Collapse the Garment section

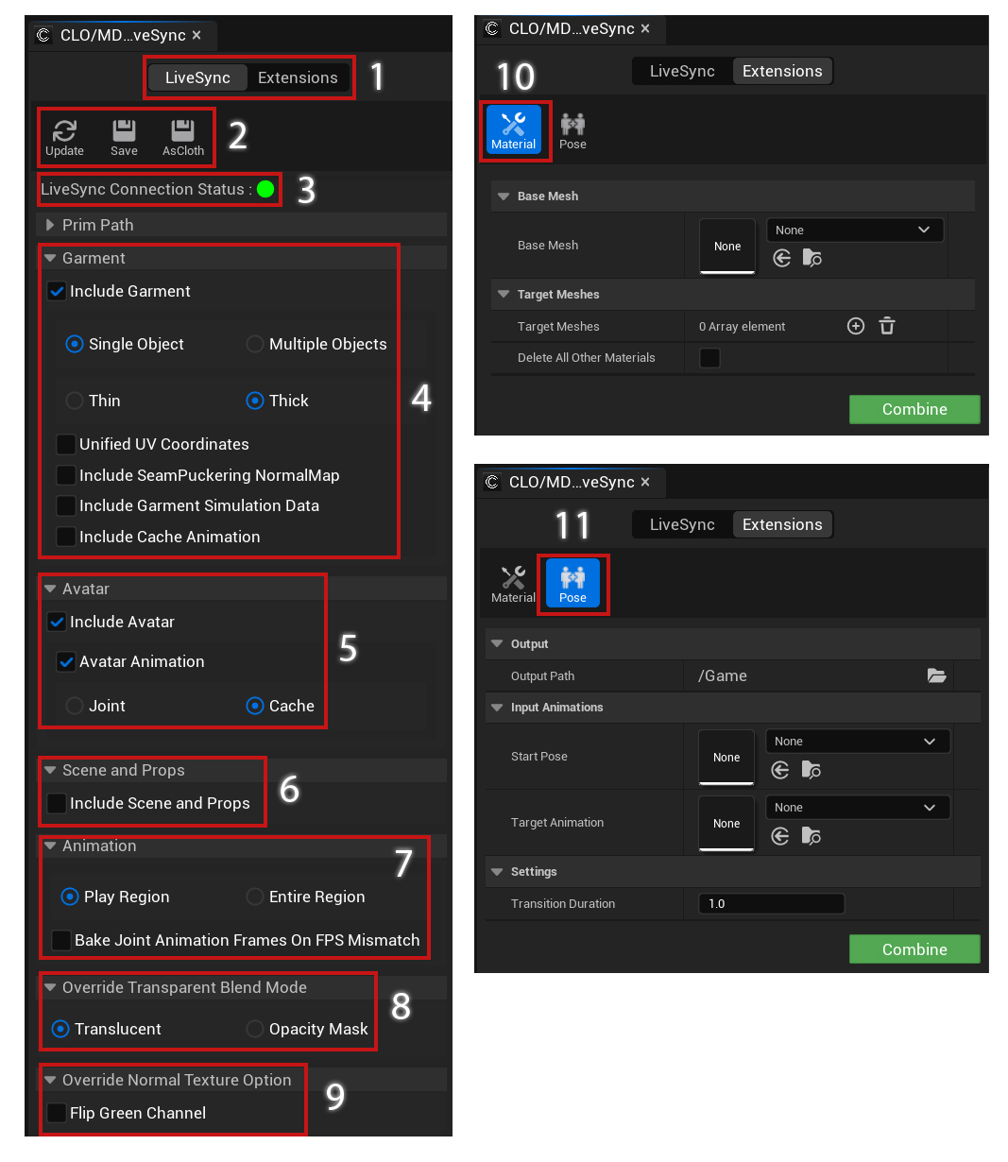tap(50, 258)
